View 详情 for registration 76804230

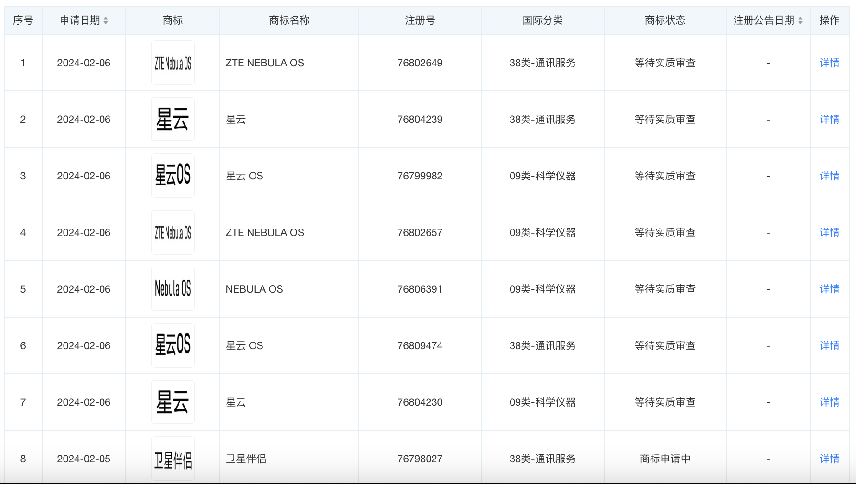tap(829, 402)
